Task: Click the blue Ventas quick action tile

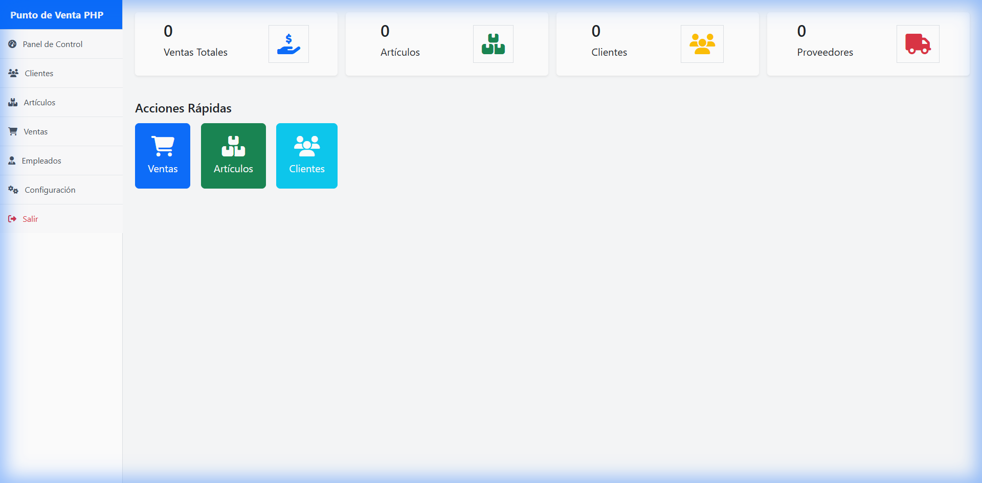Action: tap(162, 155)
